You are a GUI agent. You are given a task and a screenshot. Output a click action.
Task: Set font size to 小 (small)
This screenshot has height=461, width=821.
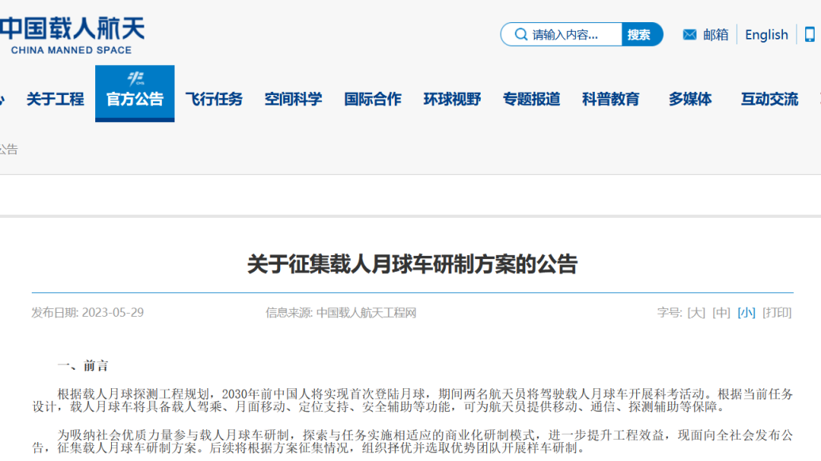point(746,313)
